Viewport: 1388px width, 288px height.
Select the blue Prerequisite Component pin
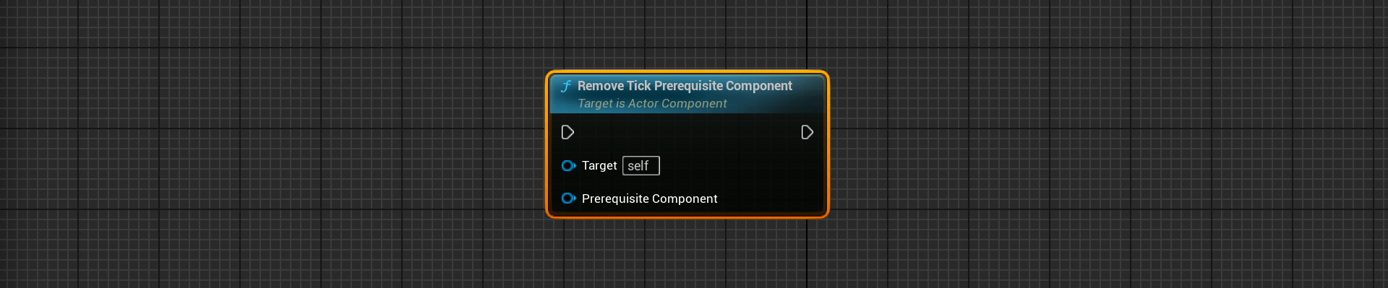568,198
